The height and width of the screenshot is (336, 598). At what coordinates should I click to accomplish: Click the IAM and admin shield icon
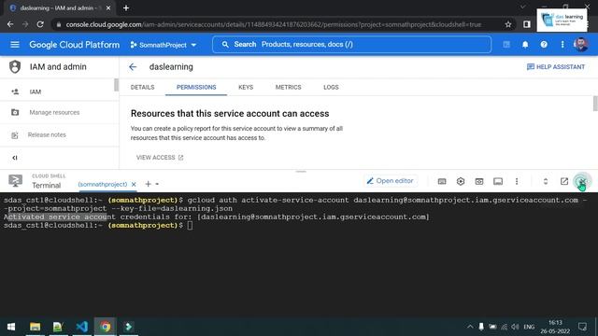15,66
